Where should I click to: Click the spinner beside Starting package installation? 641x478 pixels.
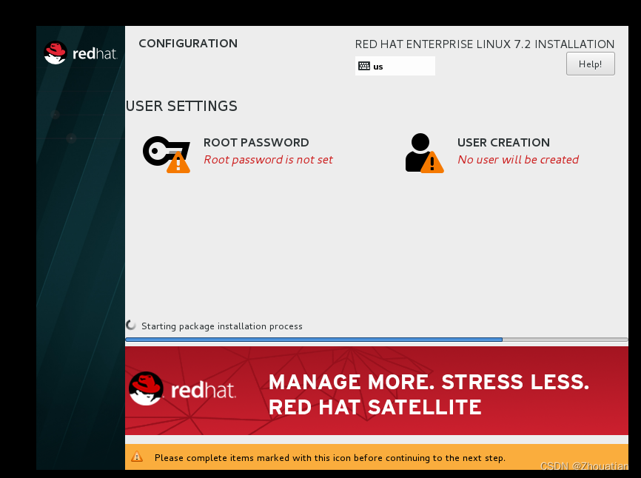point(131,326)
